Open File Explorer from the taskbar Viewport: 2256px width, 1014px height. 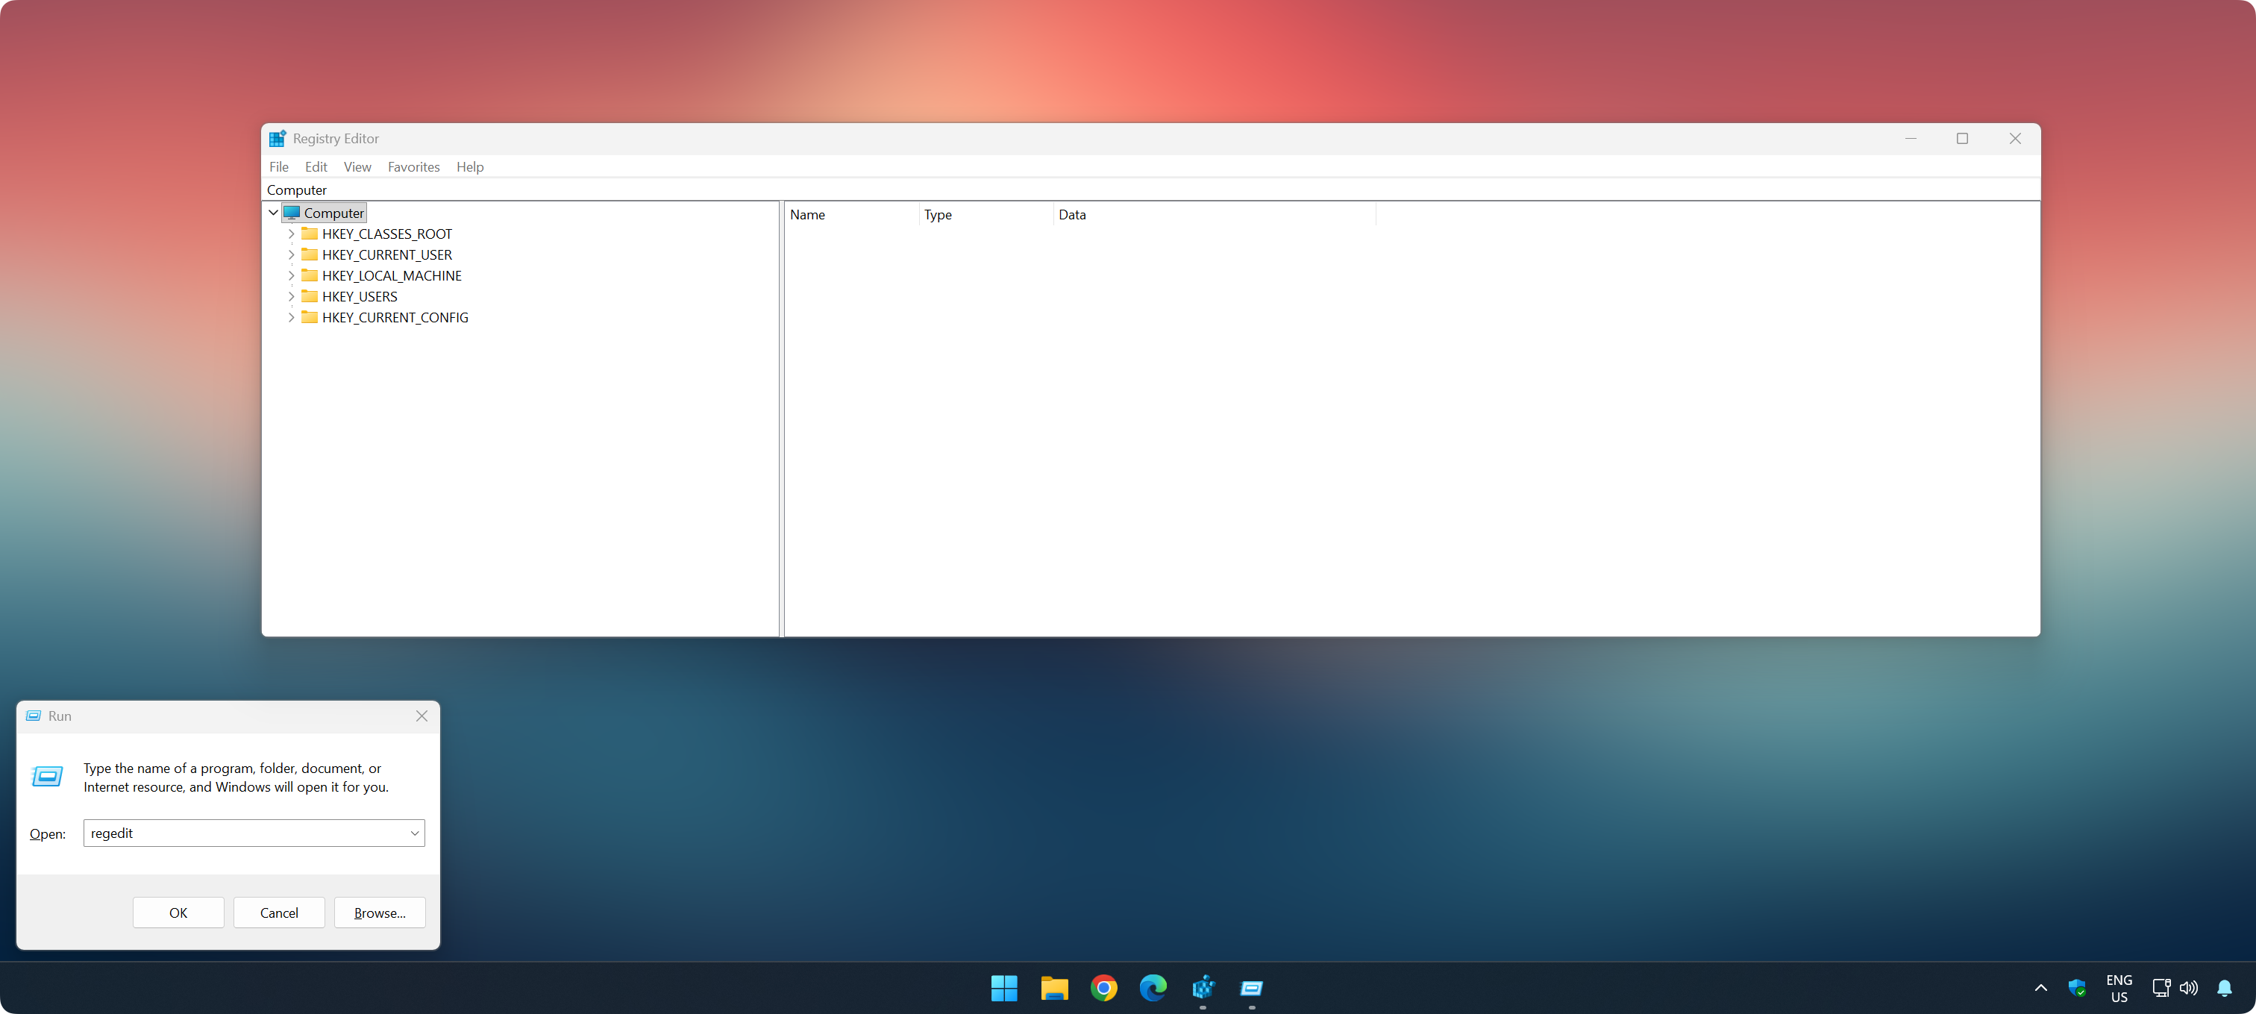(x=1053, y=988)
